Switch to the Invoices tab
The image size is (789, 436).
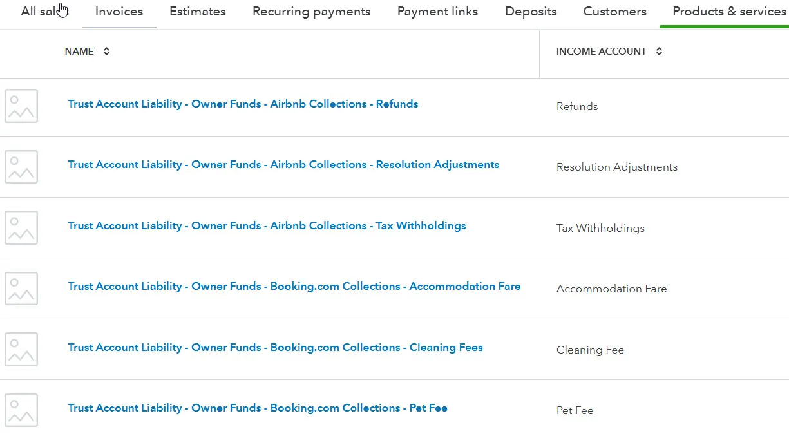(x=119, y=12)
